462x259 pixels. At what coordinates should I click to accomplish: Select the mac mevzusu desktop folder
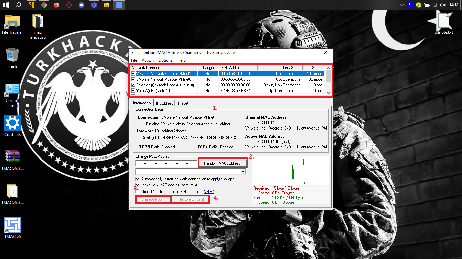(38, 27)
